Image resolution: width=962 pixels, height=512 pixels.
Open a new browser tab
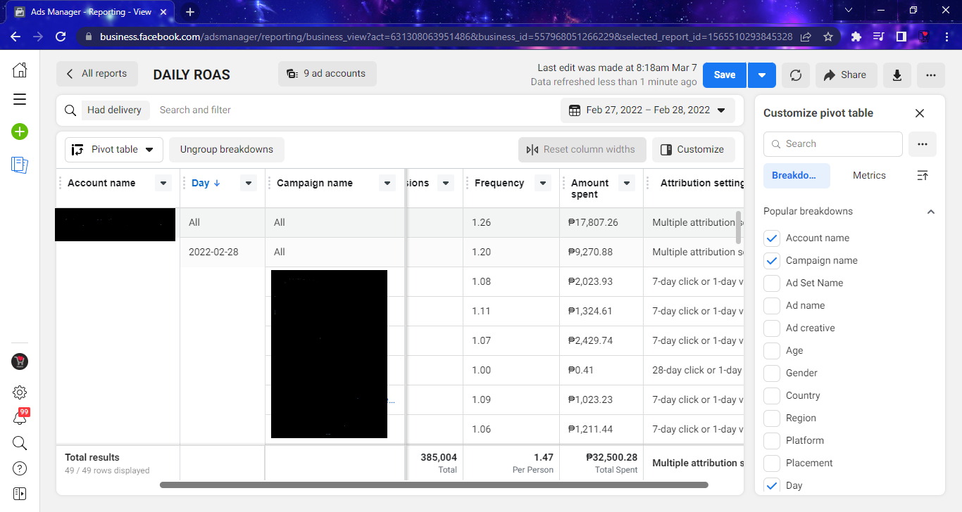pyautogui.click(x=190, y=12)
